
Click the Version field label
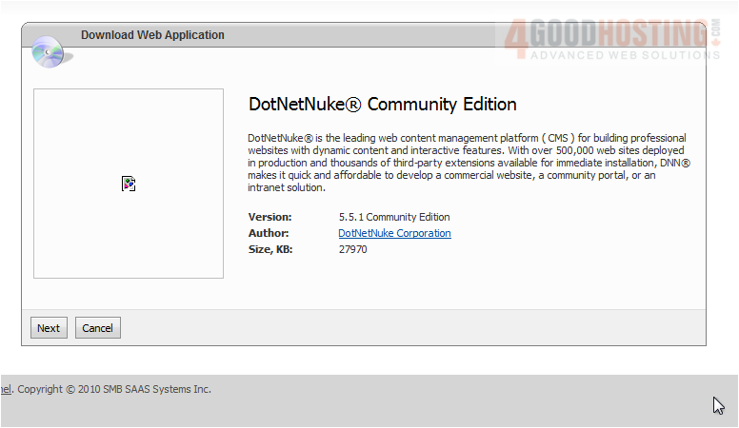pyautogui.click(x=269, y=217)
